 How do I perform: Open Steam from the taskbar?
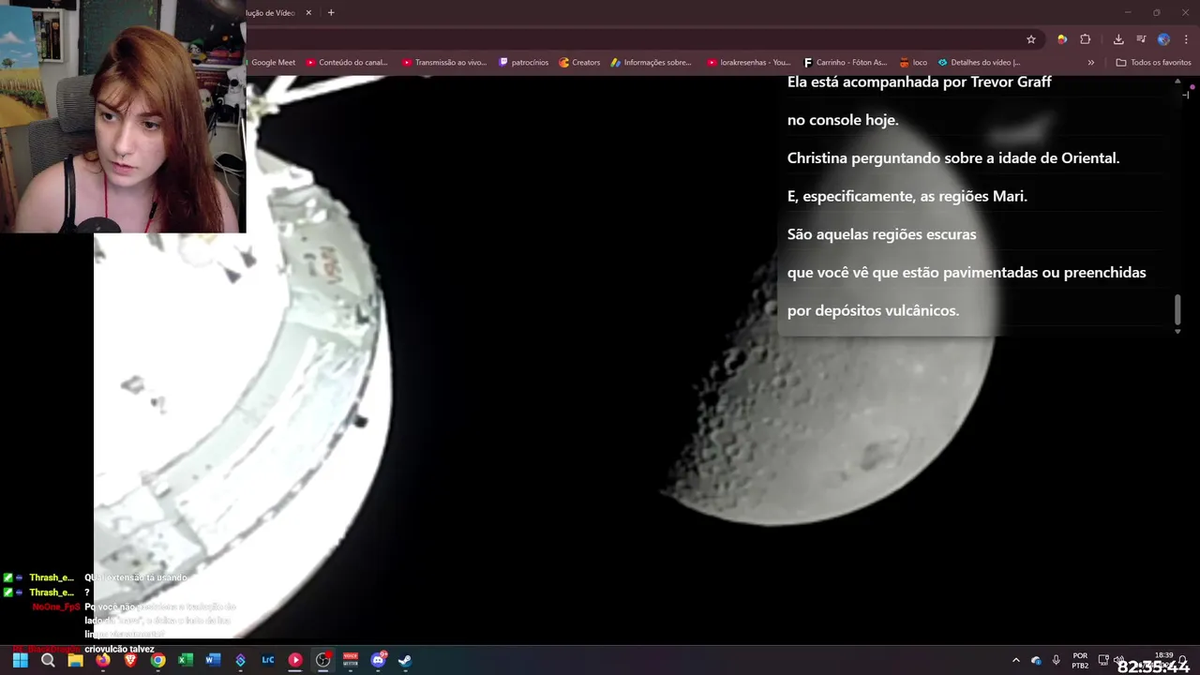point(405,660)
